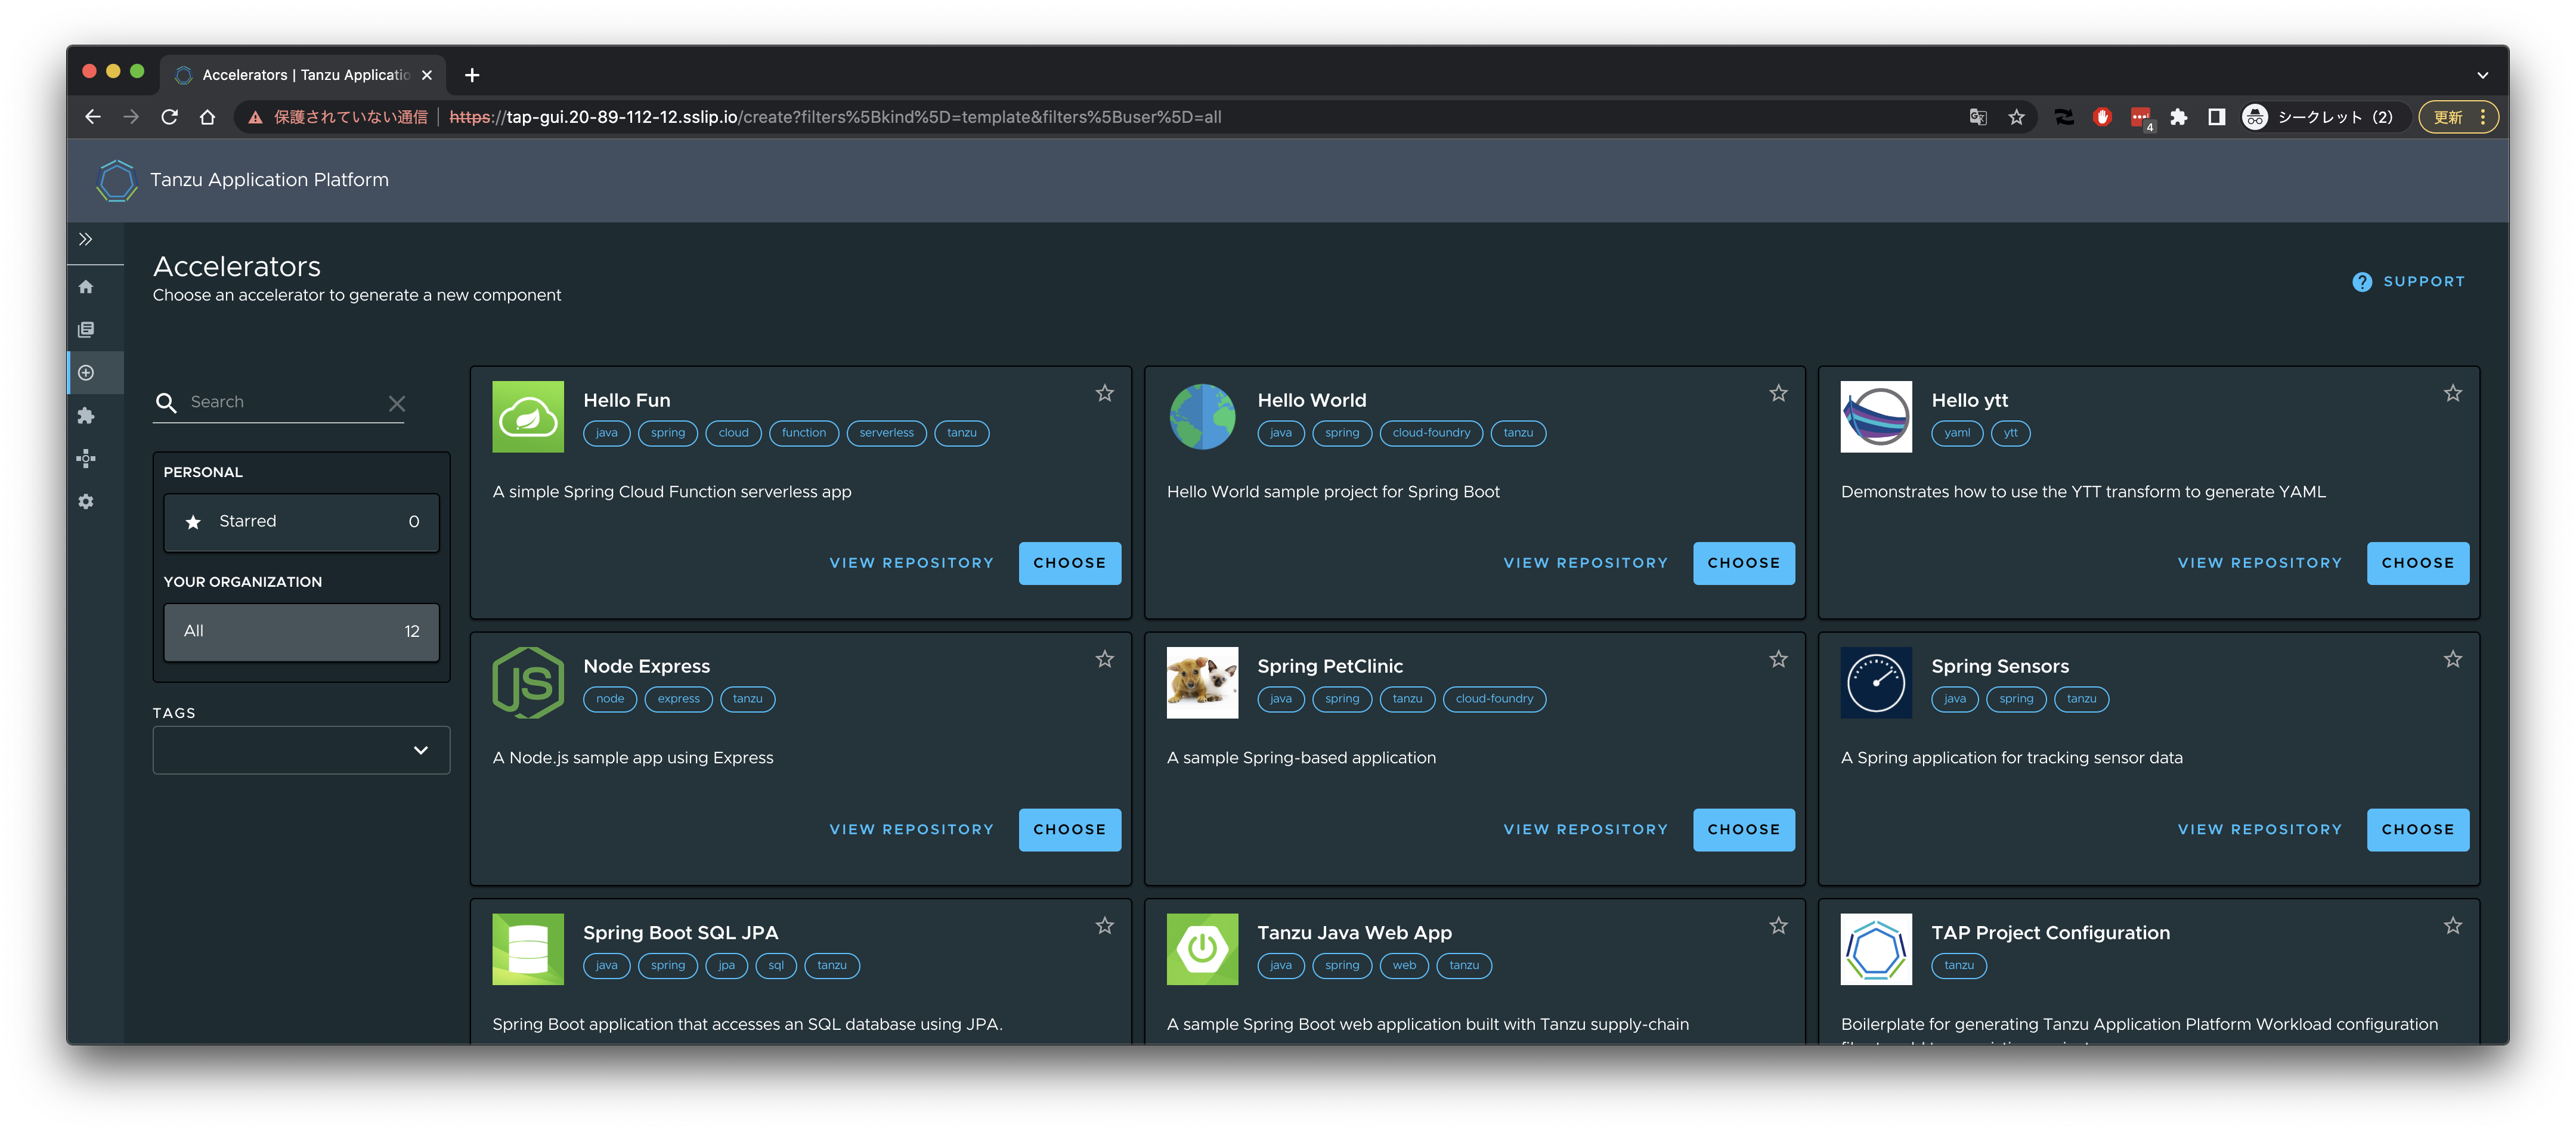The image size is (2576, 1133).
Task: Open the Support link
Action: click(2408, 282)
